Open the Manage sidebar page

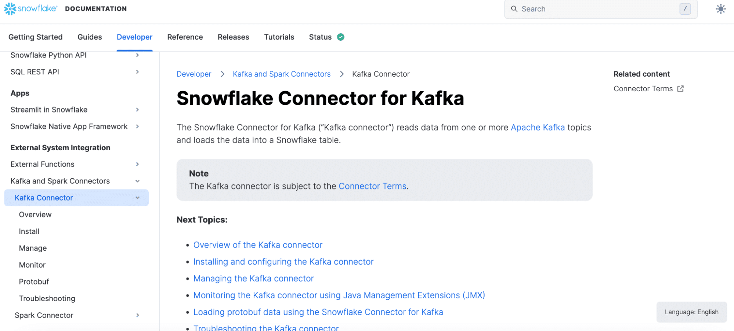coord(33,248)
